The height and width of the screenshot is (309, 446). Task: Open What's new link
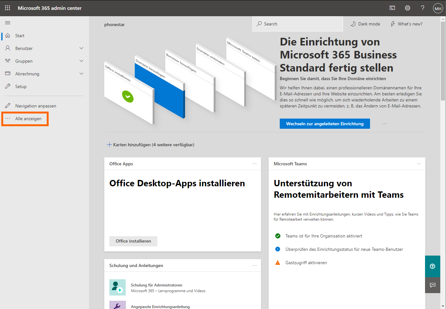click(407, 24)
